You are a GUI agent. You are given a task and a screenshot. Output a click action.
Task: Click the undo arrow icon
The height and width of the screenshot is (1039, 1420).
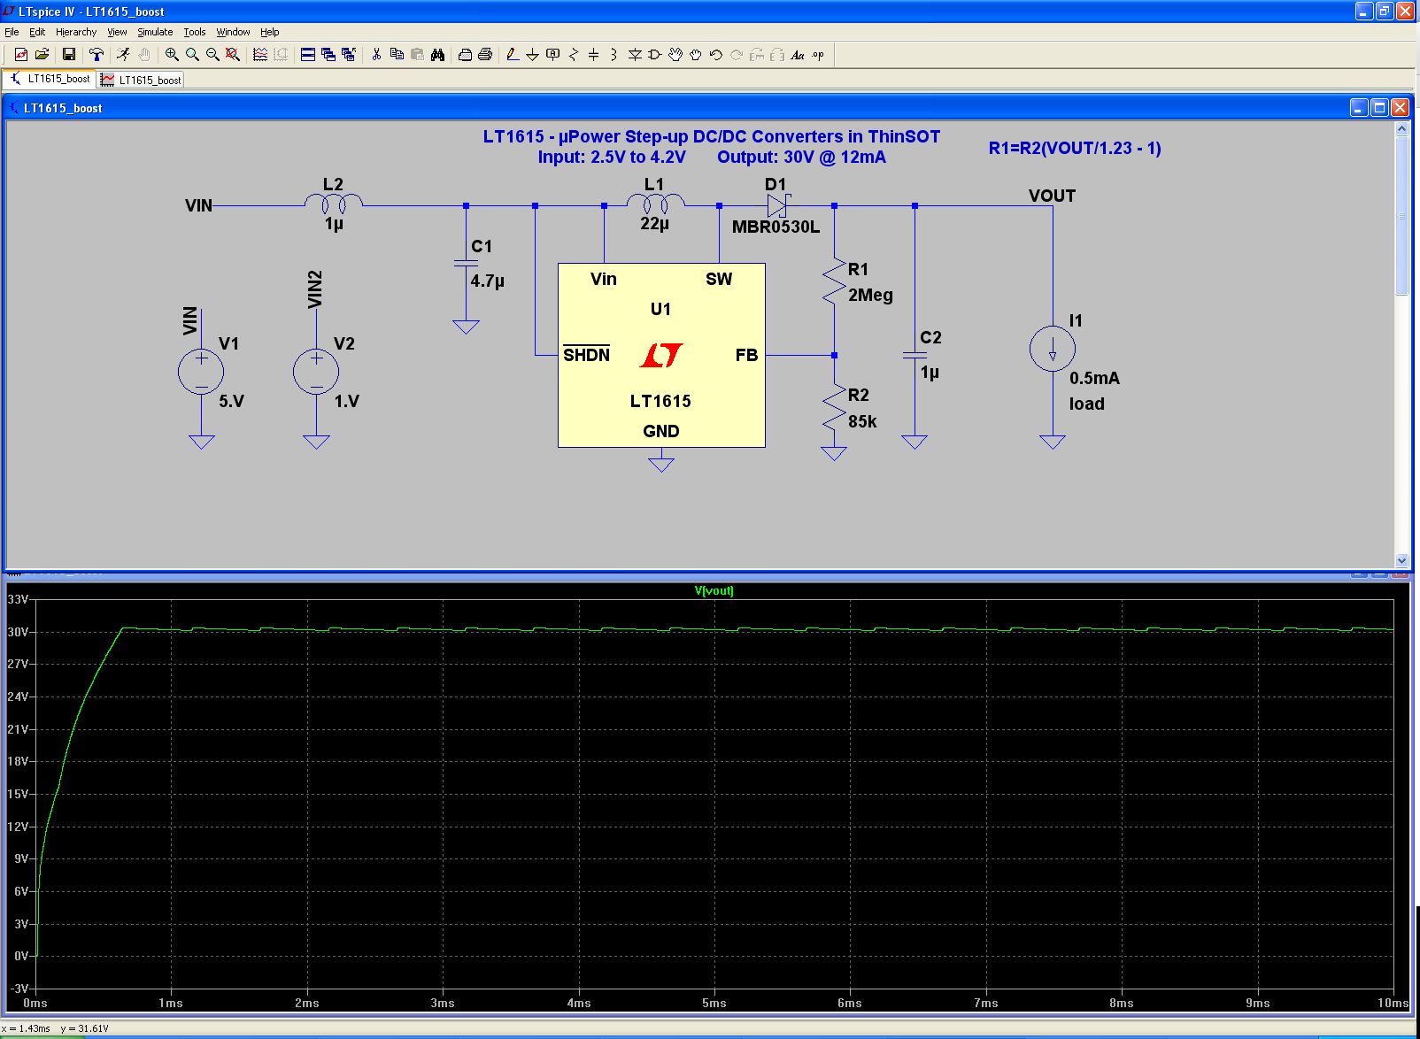[716, 55]
